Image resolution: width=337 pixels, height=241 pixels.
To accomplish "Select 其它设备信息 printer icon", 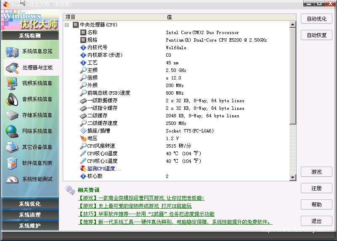I will click(12, 147).
